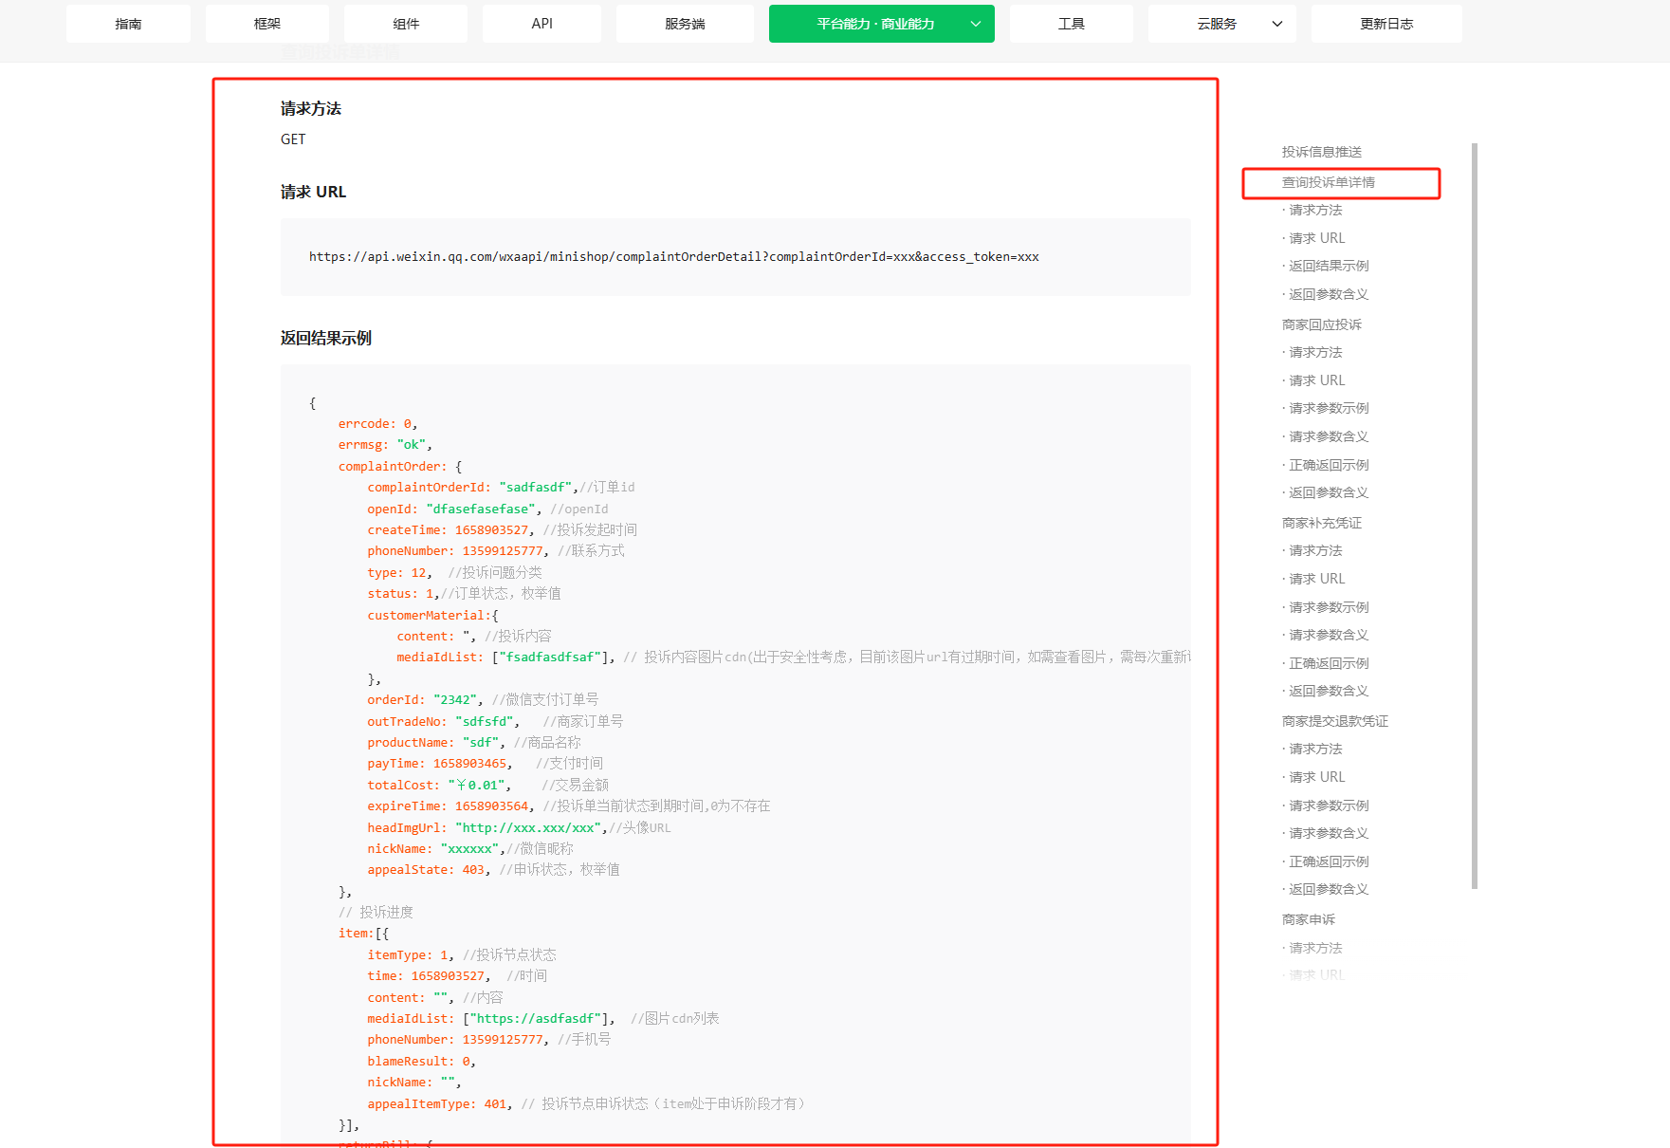Image resolution: width=1670 pixels, height=1148 pixels.
Task: Open 正确返回示例 under 商家回应投诉
Action: coord(1329,465)
